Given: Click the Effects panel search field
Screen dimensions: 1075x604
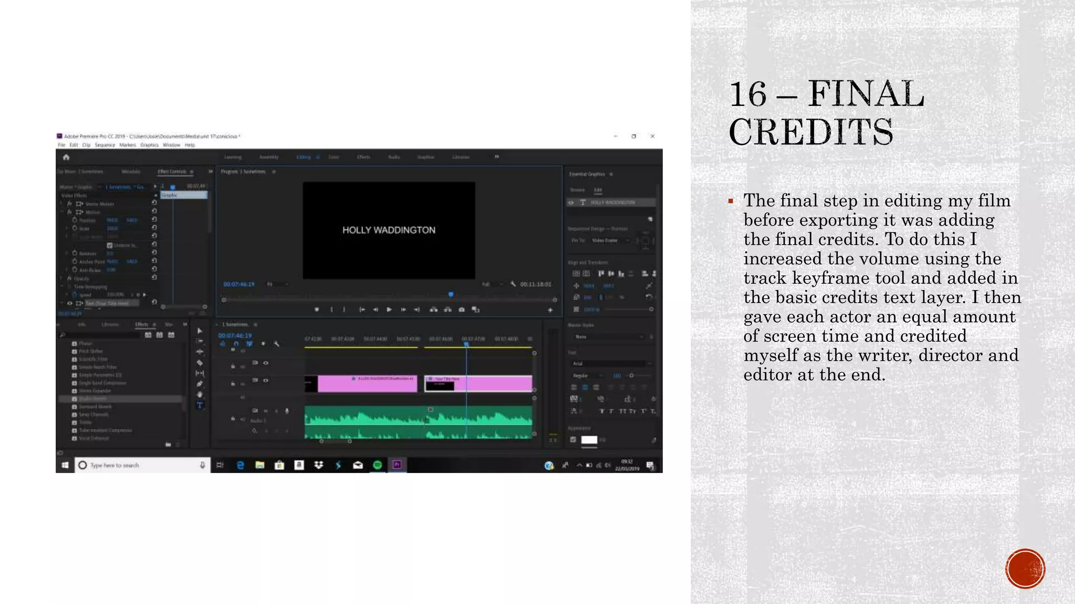Looking at the screenshot, I should pos(100,335).
